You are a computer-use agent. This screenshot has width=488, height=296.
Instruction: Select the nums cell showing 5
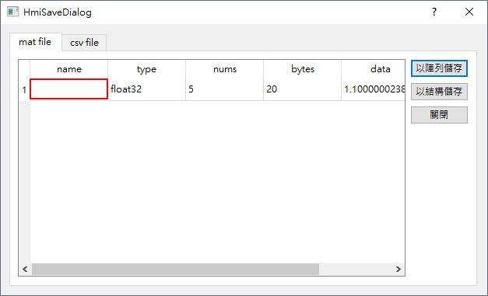click(x=224, y=89)
